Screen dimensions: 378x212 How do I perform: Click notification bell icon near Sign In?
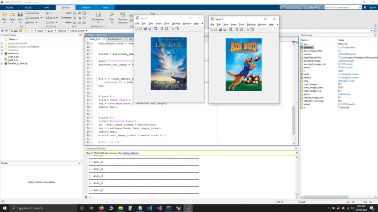coord(365,7)
